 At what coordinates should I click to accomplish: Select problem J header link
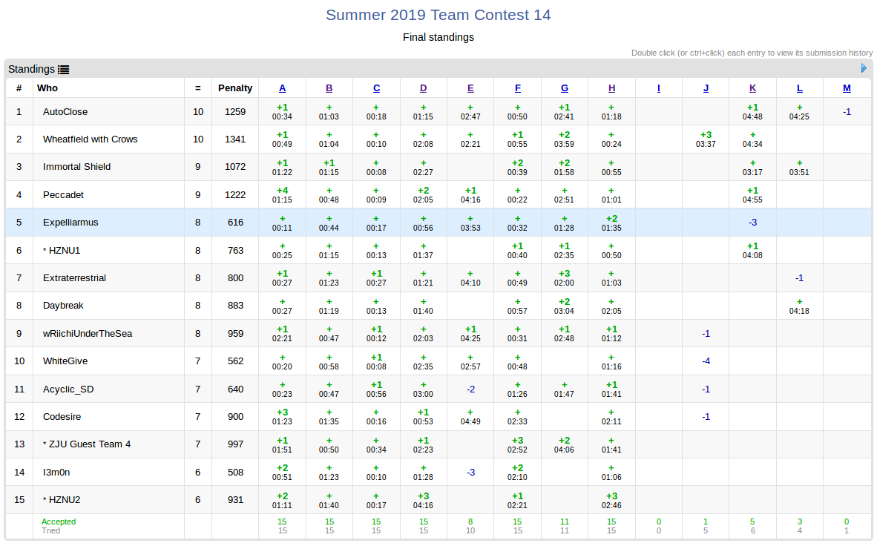tap(706, 88)
